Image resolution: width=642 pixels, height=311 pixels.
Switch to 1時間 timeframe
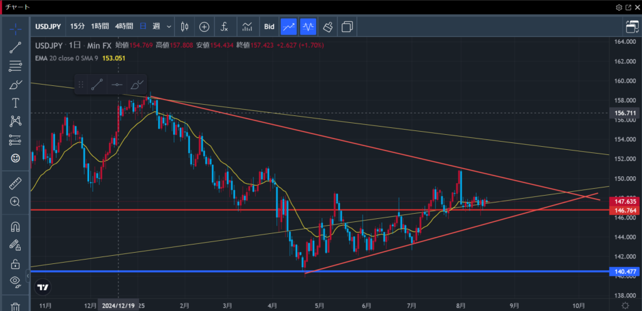tap(100, 26)
